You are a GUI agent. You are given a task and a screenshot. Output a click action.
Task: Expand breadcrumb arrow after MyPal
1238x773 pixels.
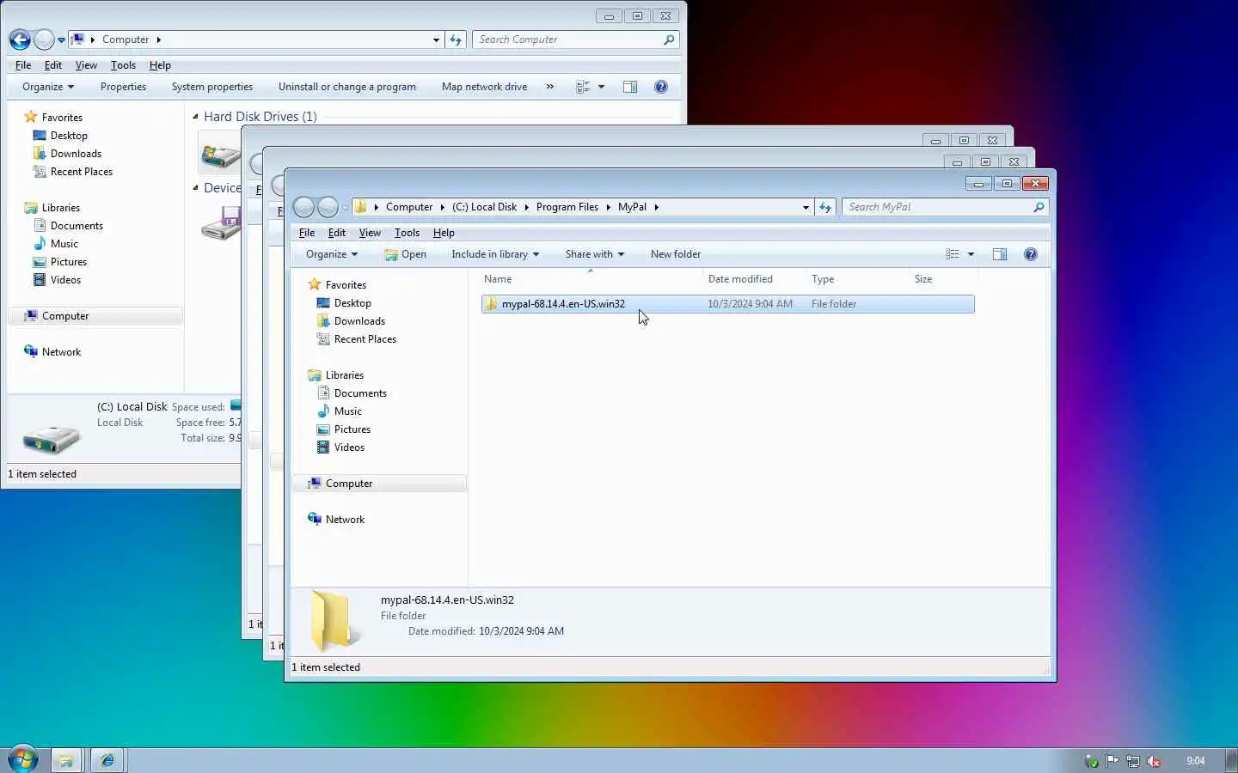(x=656, y=207)
